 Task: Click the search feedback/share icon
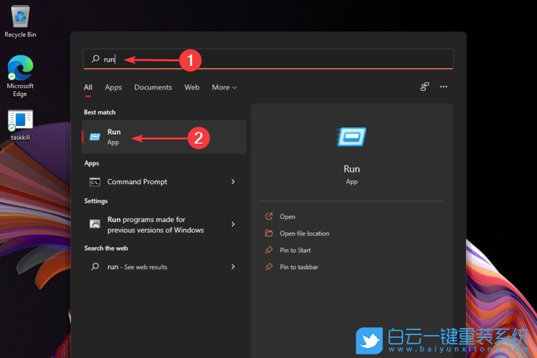pyautogui.click(x=425, y=87)
